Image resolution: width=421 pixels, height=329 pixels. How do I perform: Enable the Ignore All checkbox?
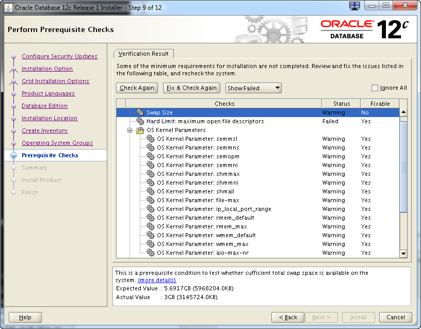coord(375,88)
